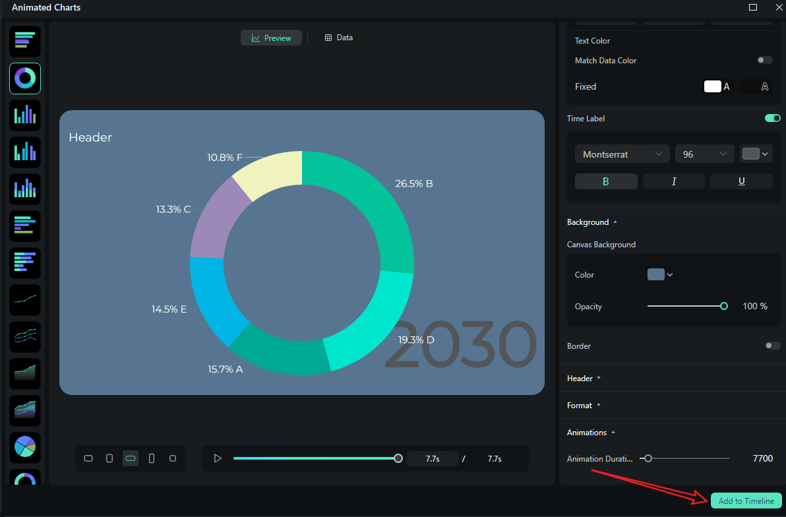Screen dimensions: 786x517
Task: Select the area chart template
Action: (x=24, y=374)
